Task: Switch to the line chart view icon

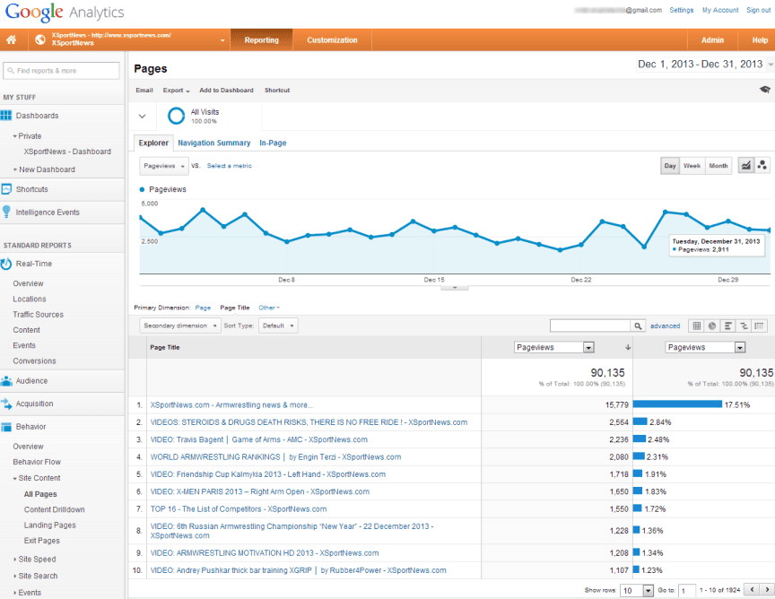Action: [x=746, y=166]
